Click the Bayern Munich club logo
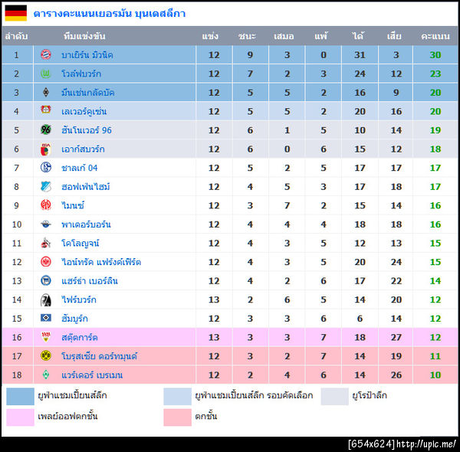The height and width of the screenshot is (452, 460). 46,55
